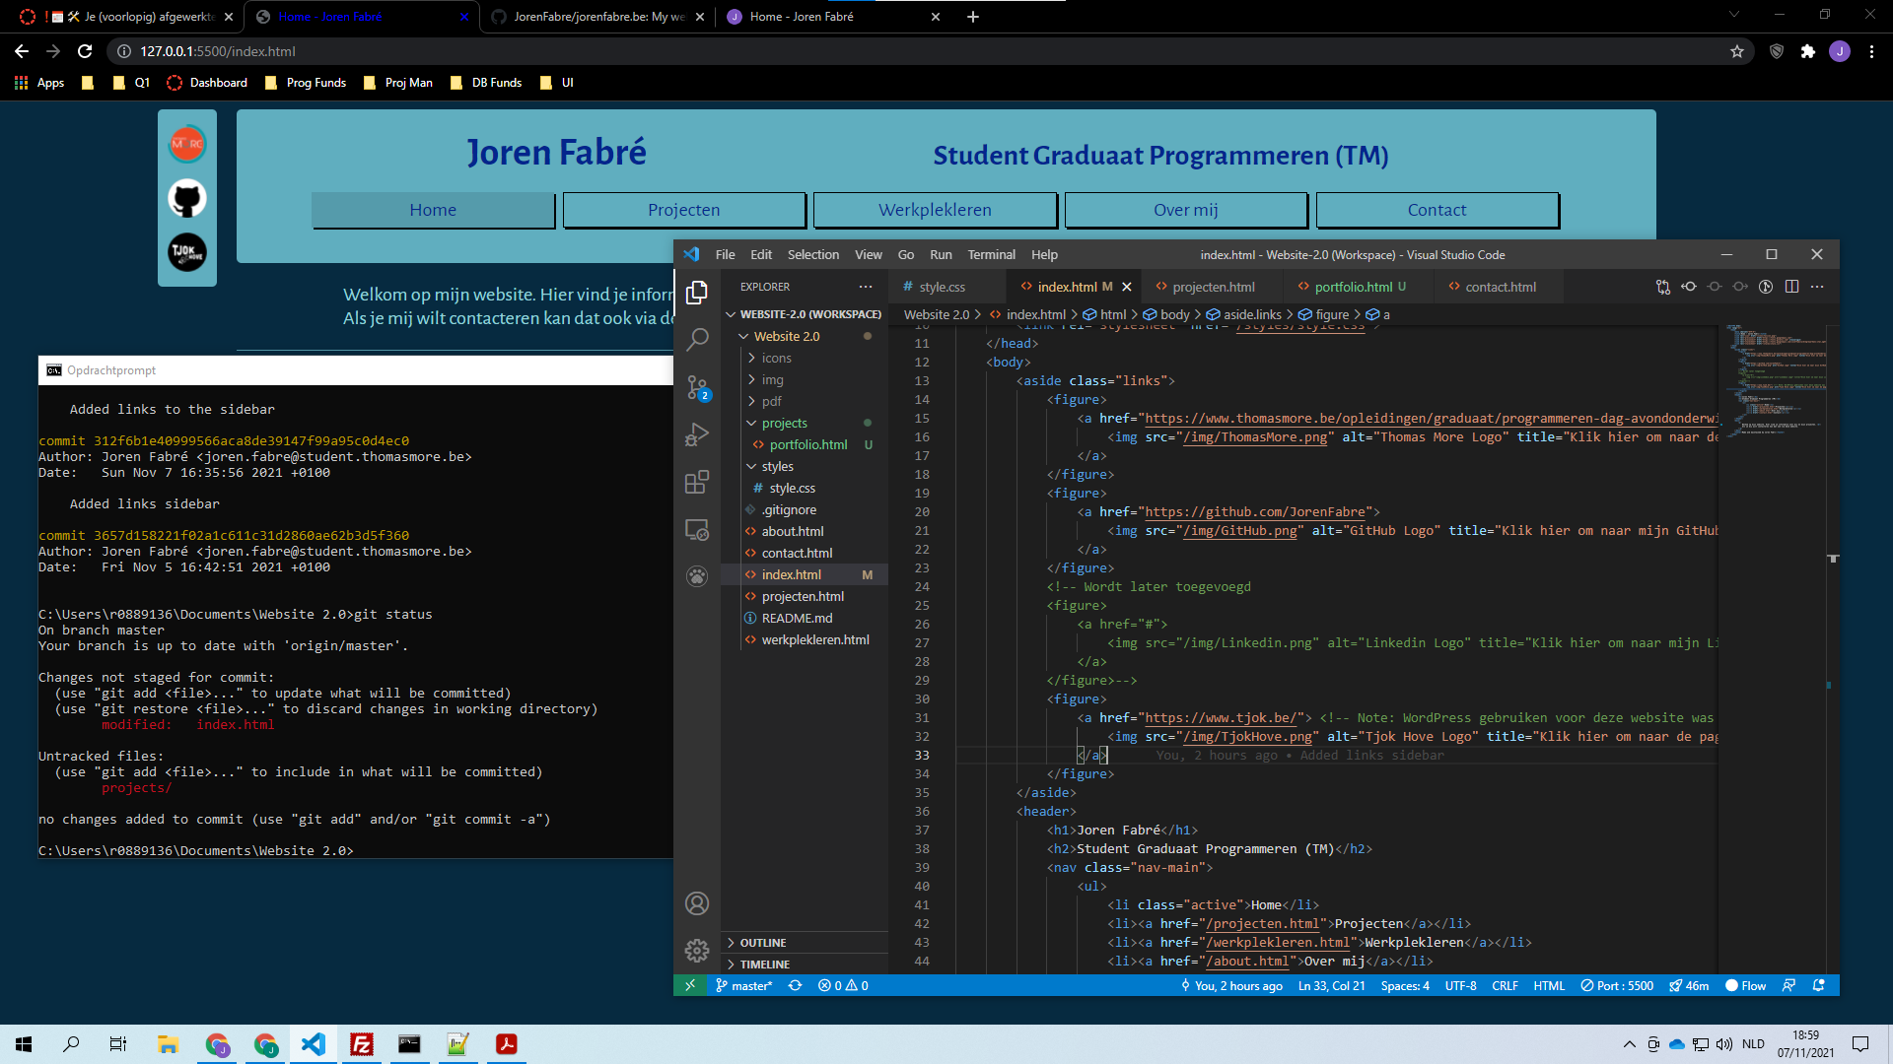Viewport: 1893px width, 1064px height.
Task: Switch to the projecten.html editor tab
Action: click(1213, 287)
